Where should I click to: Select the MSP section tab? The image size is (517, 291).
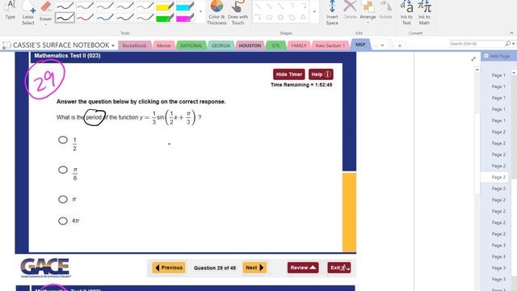point(360,44)
